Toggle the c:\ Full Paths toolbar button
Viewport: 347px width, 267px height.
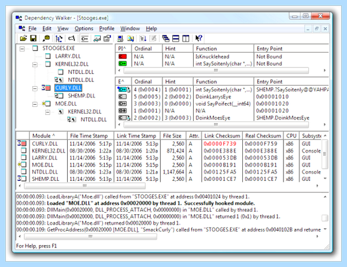click(72, 39)
